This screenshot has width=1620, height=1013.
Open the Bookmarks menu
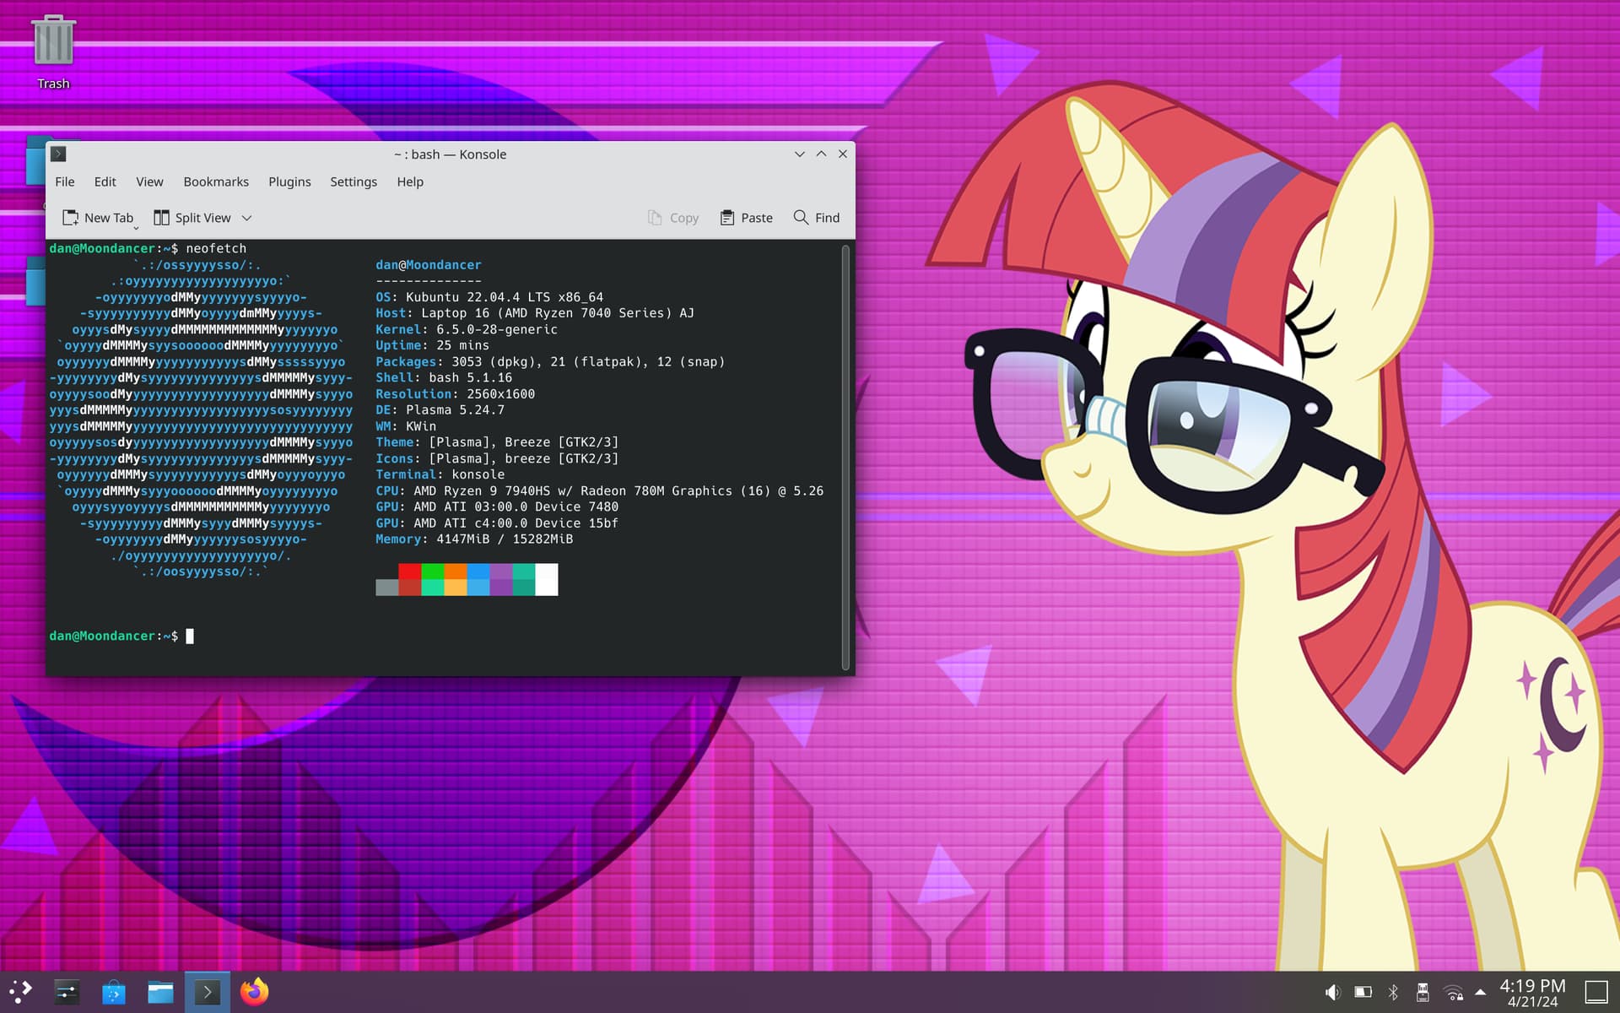click(216, 181)
